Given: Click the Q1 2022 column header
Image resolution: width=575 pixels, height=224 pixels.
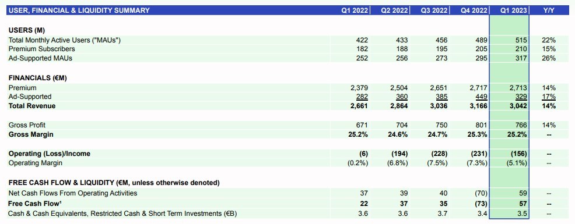Looking at the screenshot, I should 355,10.
